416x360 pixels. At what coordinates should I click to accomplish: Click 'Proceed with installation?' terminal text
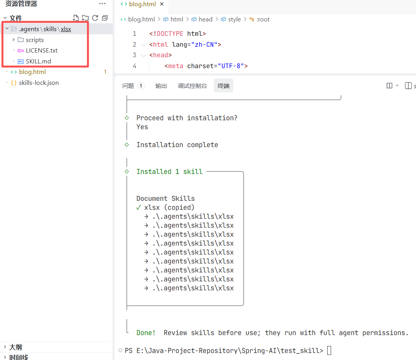pyautogui.click(x=187, y=118)
